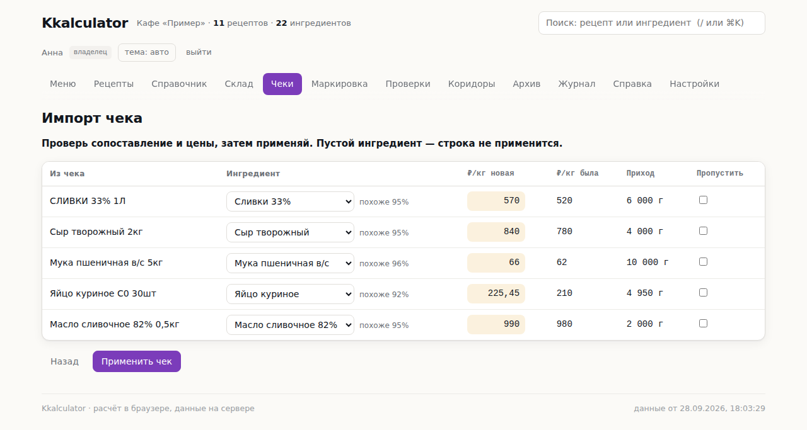This screenshot has height=430, width=807.
Task: Click the new price field showing 840
Action: (496, 232)
